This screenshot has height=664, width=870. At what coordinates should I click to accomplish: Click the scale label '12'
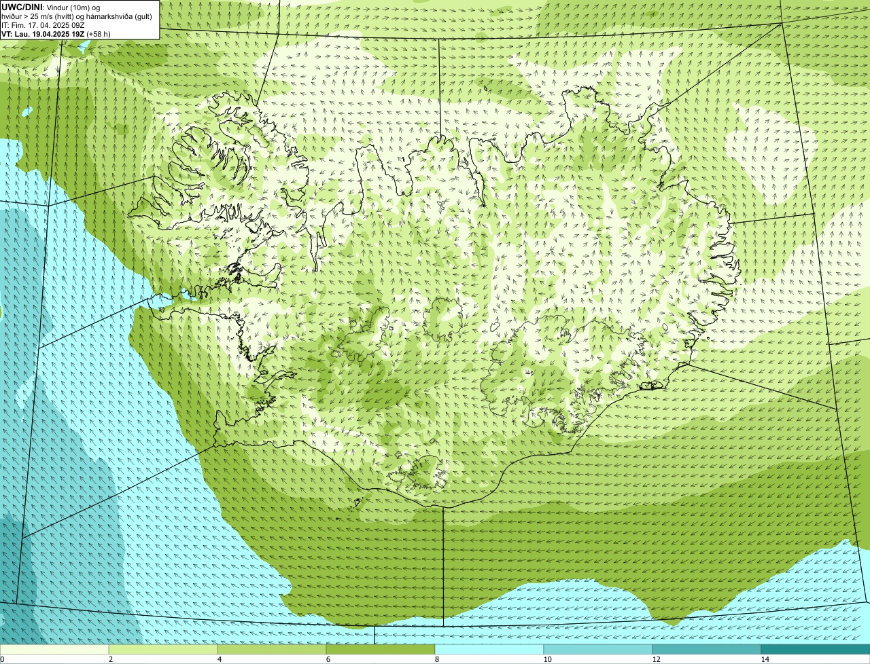[x=656, y=659]
